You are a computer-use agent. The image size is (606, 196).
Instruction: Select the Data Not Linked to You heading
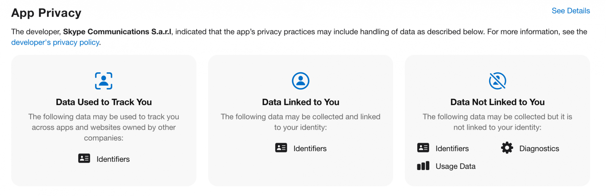[x=498, y=102]
